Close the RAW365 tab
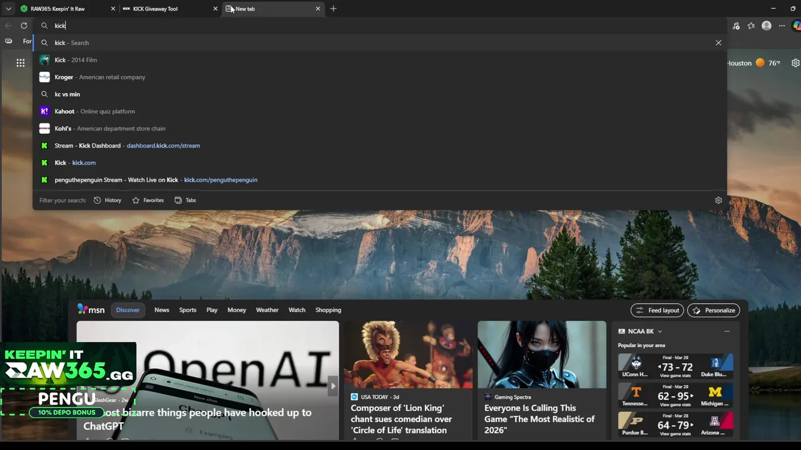The height and width of the screenshot is (450, 801). tap(113, 9)
